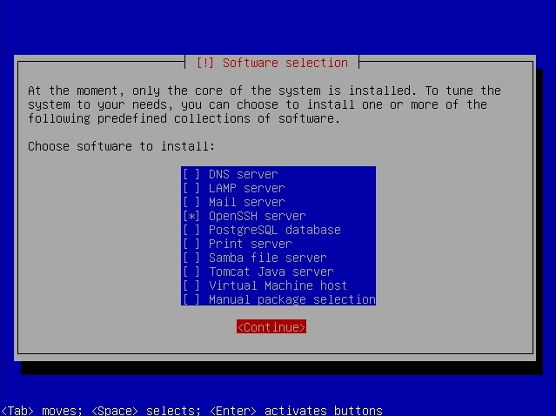The height and width of the screenshot is (416, 556).
Task: Click the 'Manual package selection' label text
Action: [x=292, y=299]
